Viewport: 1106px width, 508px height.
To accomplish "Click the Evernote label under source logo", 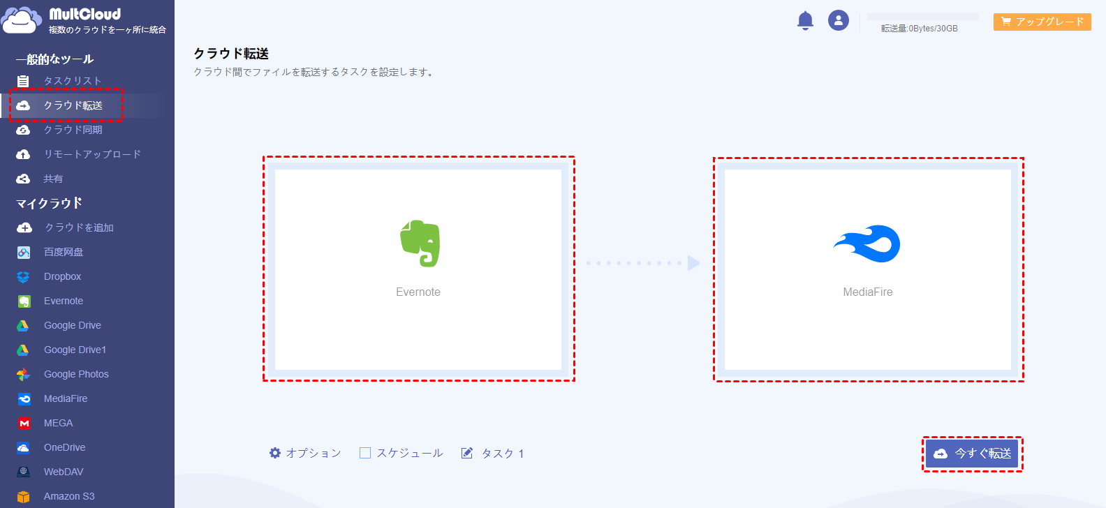I will [418, 292].
